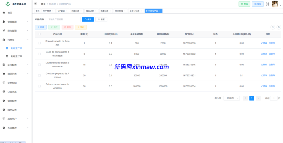Click the 利息宝 bar chart icon

[x=4, y=39]
